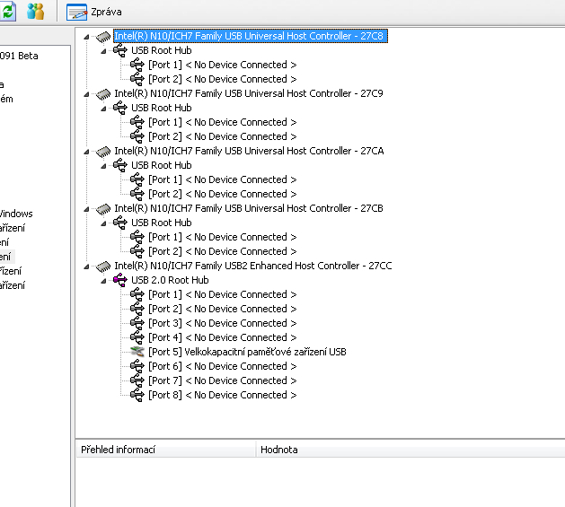Click USB icon of Port 8 under USB 2.0 hub
The image size is (565, 507).
point(137,395)
